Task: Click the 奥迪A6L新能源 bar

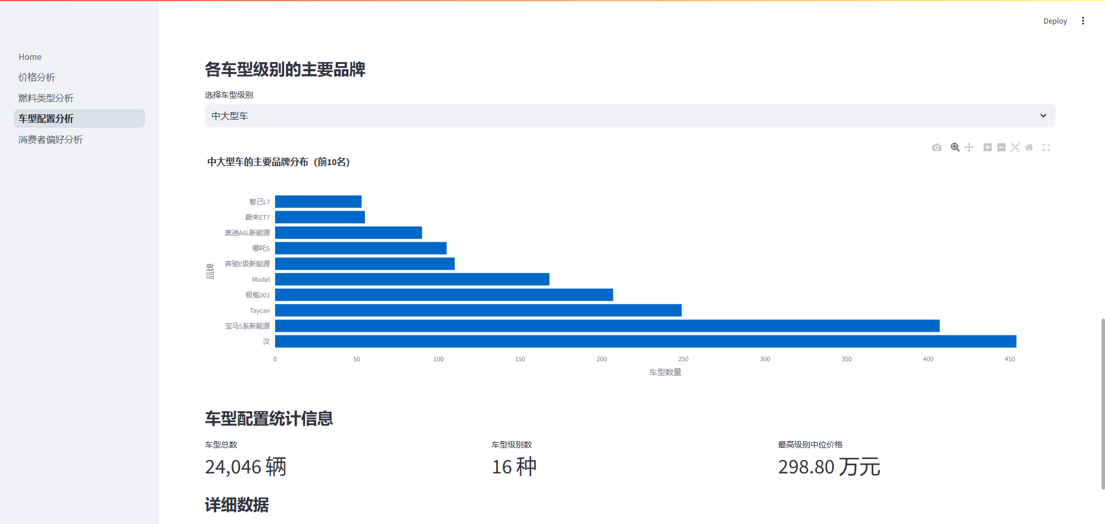Action: click(348, 233)
